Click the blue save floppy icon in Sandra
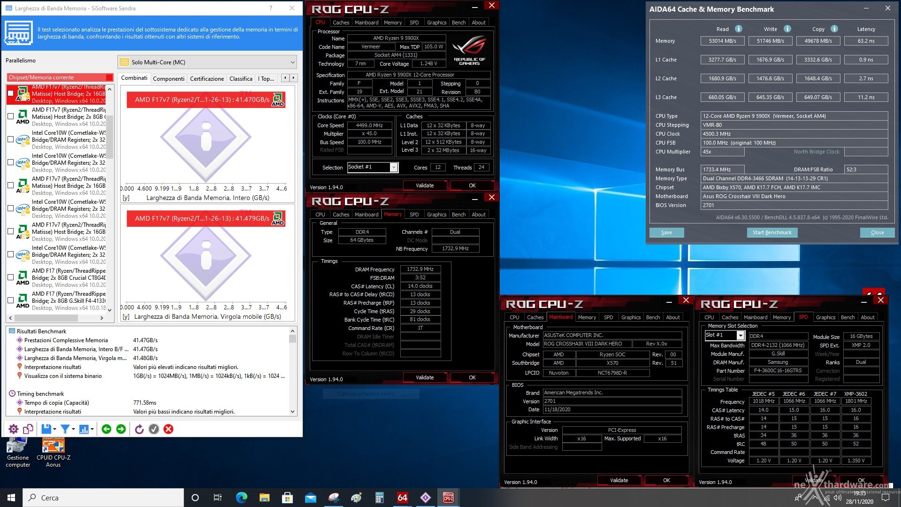 click(x=46, y=429)
